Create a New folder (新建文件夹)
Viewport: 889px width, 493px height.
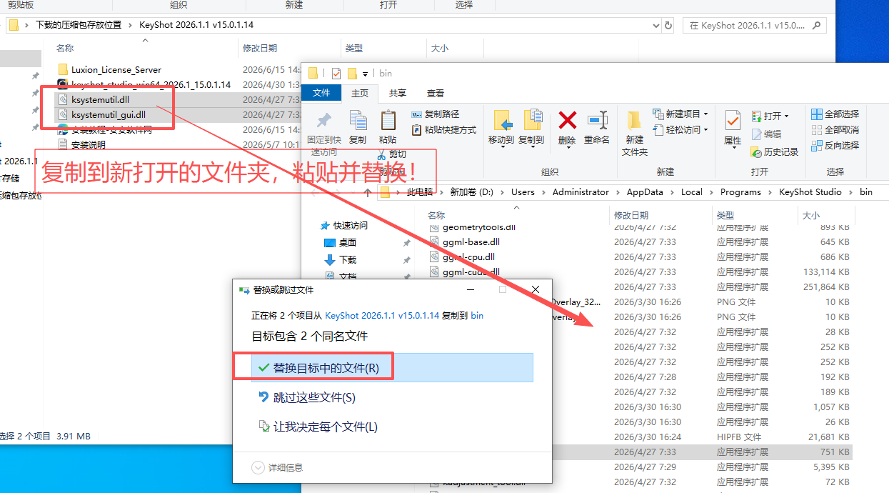pyautogui.click(x=634, y=134)
